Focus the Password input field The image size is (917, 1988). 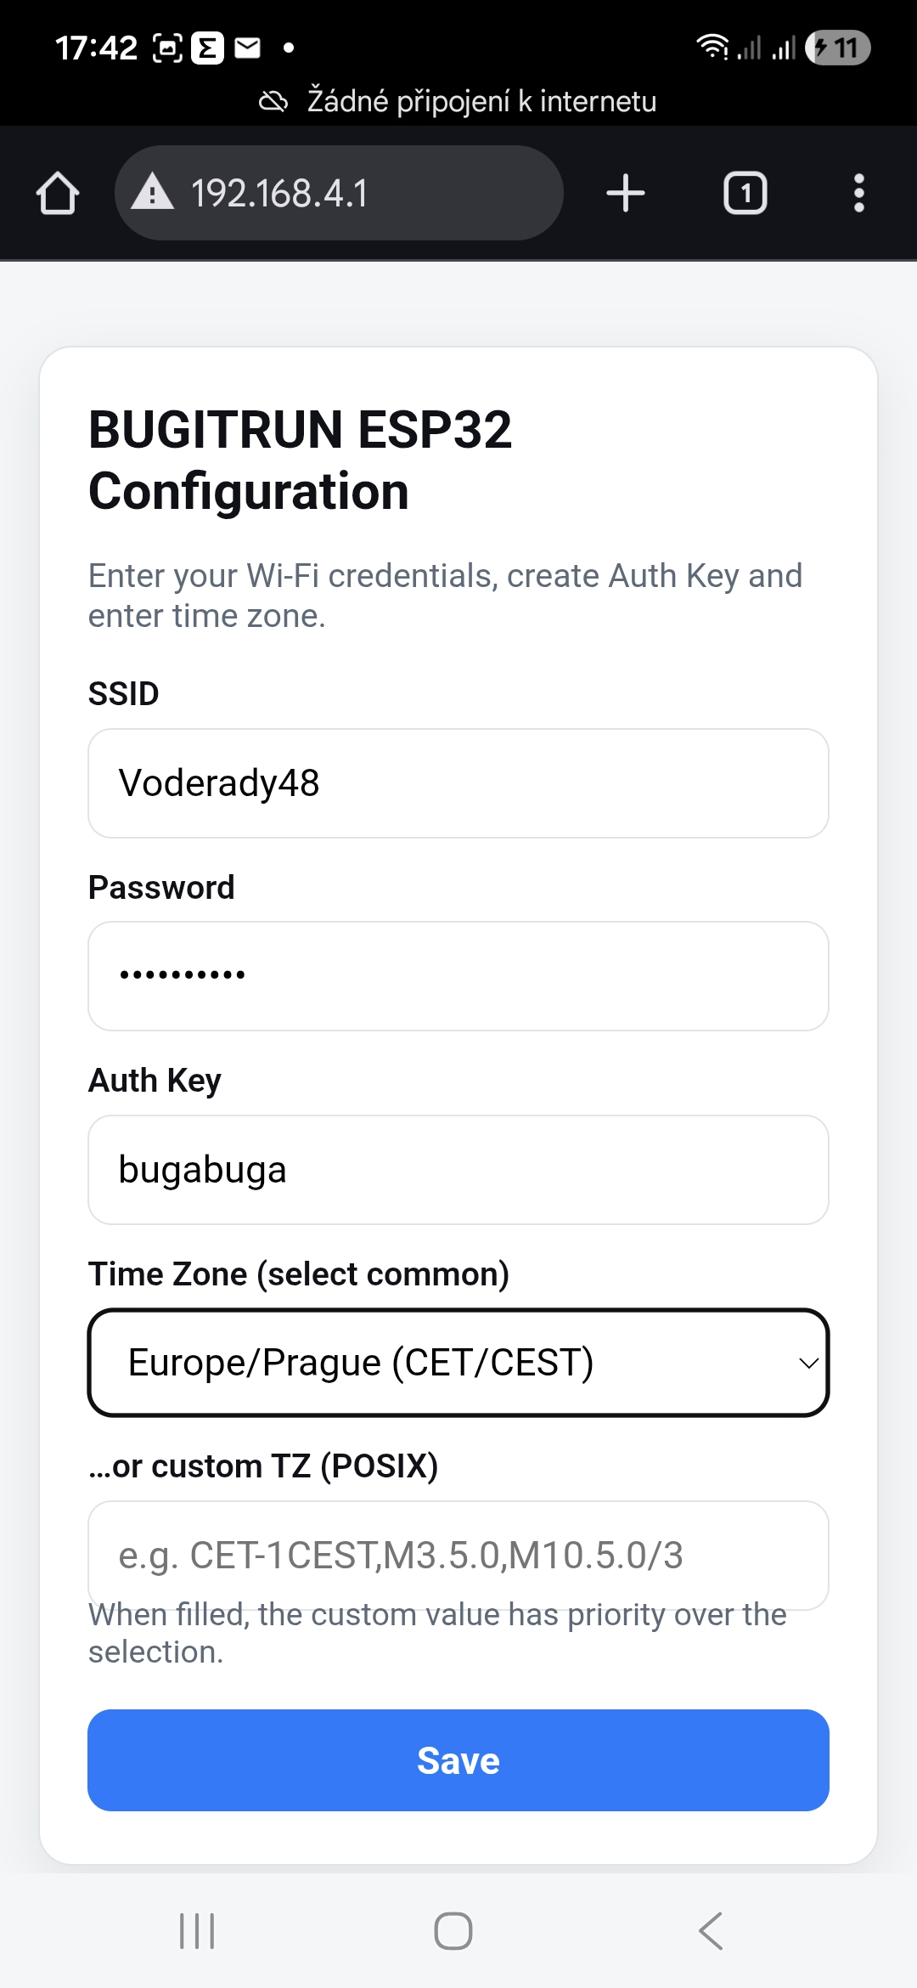click(458, 976)
